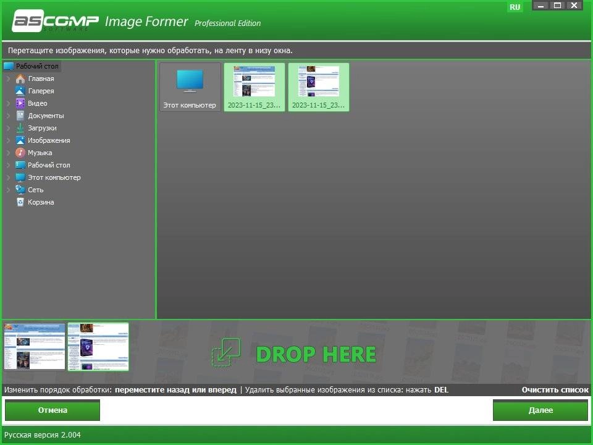The width and height of the screenshot is (593, 445).
Task: Select first 2023-11-15_23 image tile
Action: click(x=254, y=87)
